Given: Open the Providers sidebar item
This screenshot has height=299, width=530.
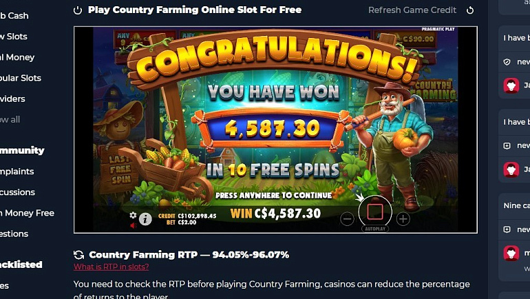Looking at the screenshot, I should (12, 99).
